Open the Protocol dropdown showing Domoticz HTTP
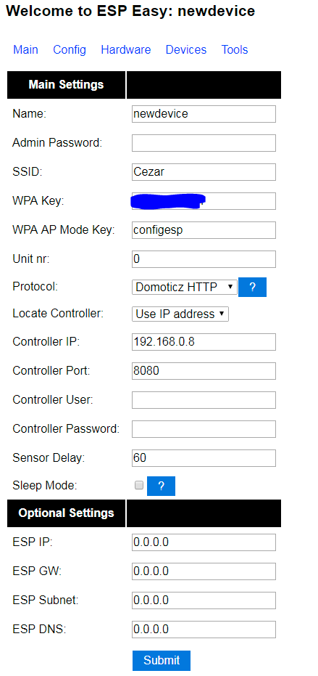The width and height of the screenshot is (318, 676). [185, 287]
